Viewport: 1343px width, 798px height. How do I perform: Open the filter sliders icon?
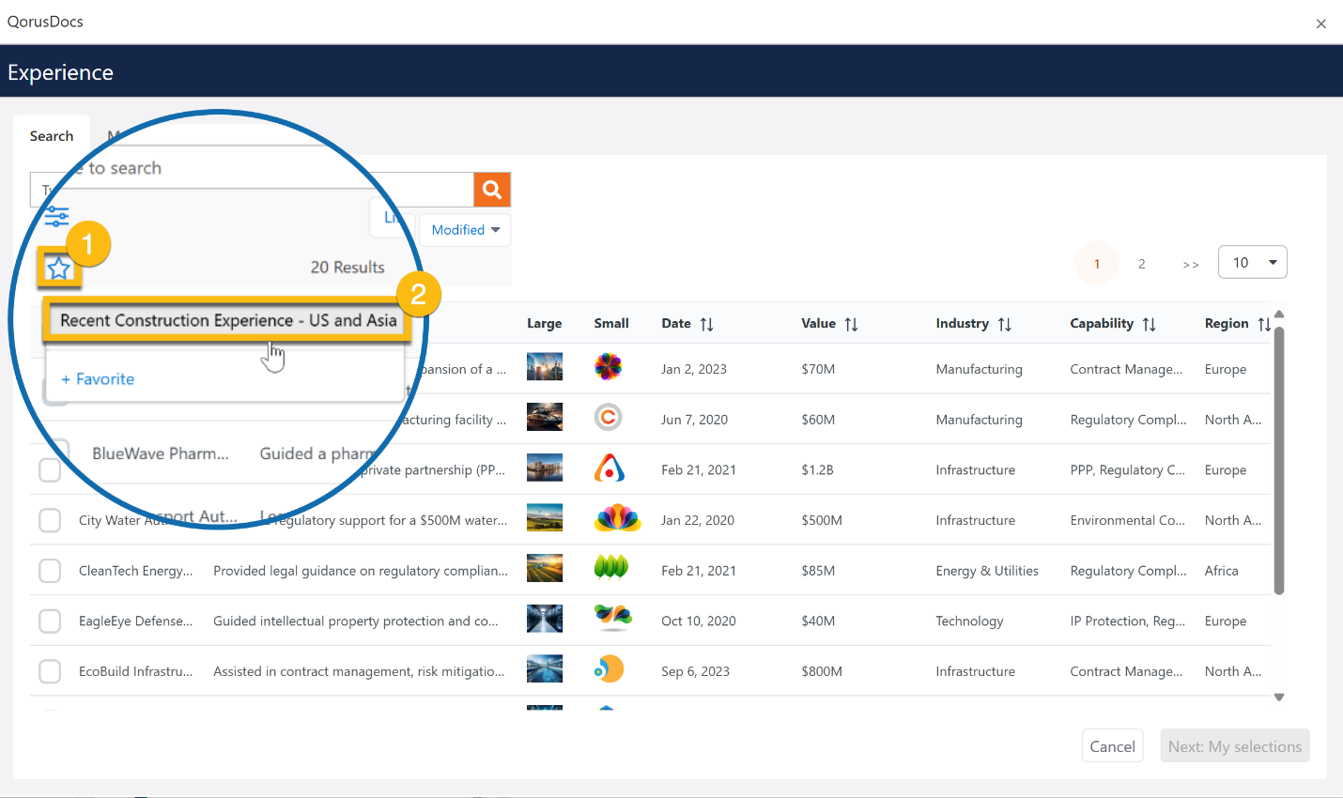[x=56, y=217]
